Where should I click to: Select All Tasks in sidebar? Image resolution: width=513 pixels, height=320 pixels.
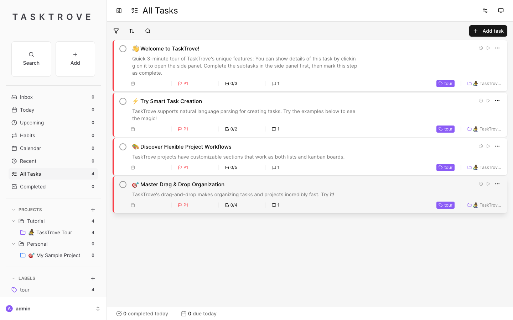coord(53,174)
